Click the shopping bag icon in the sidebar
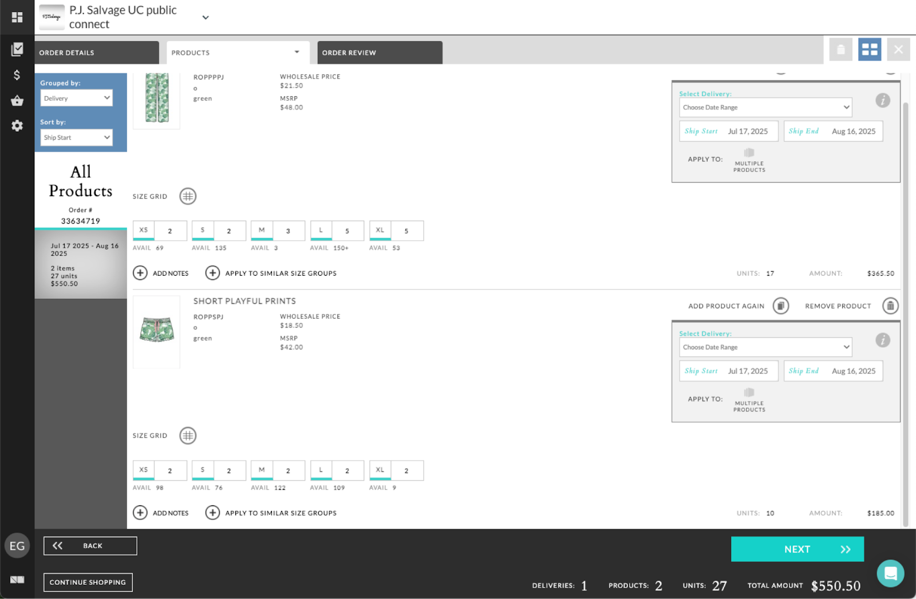This screenshot has width=916, height=599. pyautogui.click(x=17, y=100)
